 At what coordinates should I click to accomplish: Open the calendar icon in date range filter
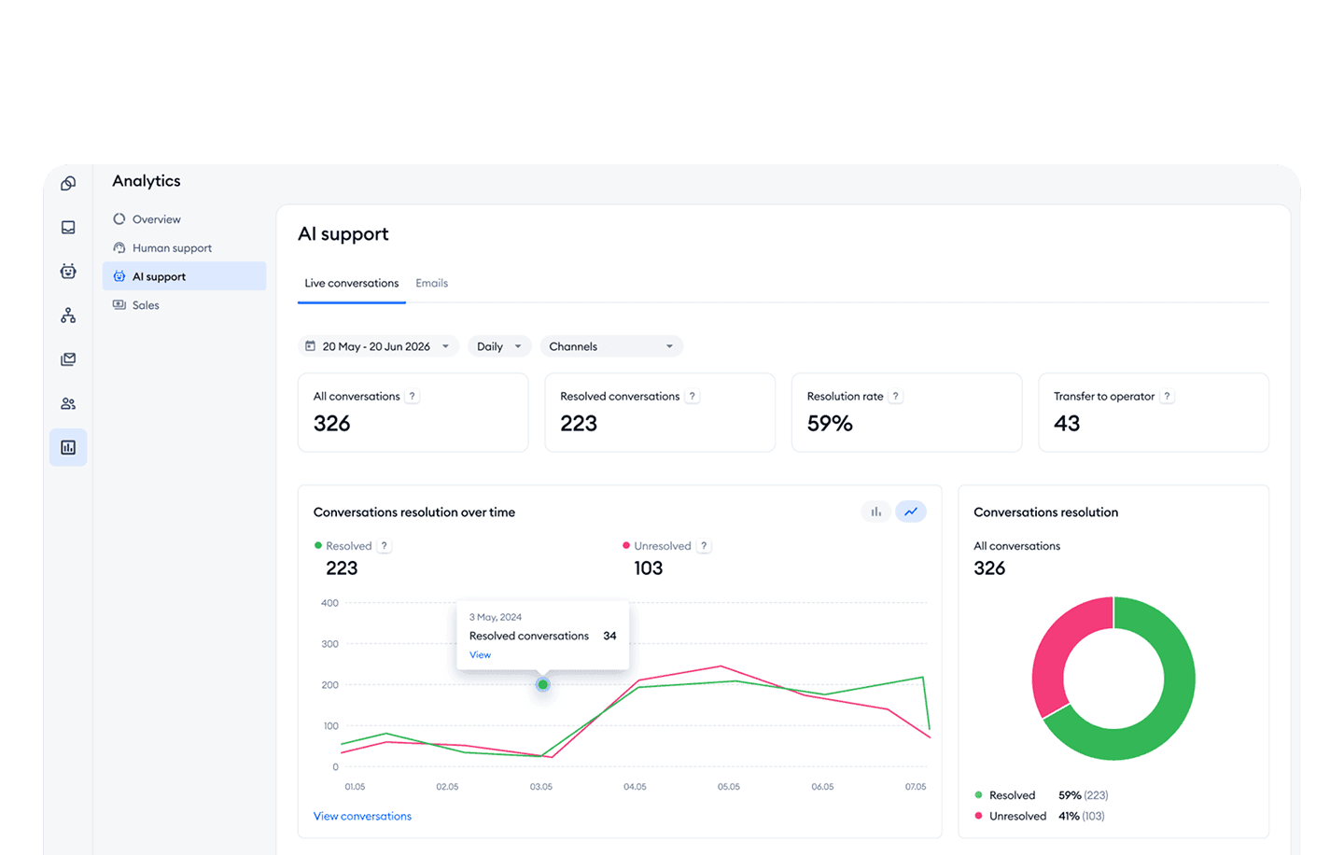(x=311, y=345)
